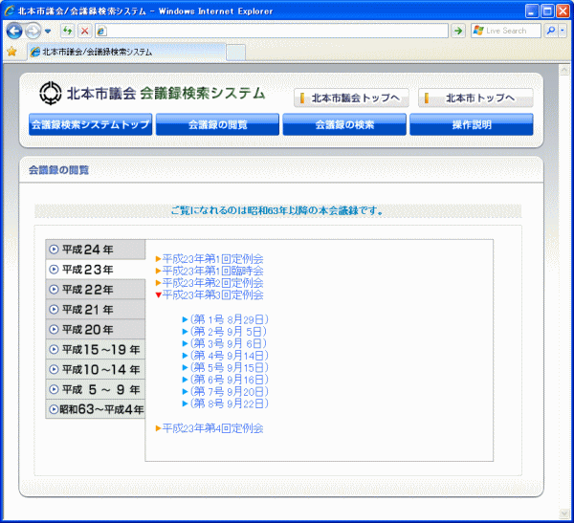
Task: Expand arrow beside 平成23年第1回定例会
Action: (159, 259)
